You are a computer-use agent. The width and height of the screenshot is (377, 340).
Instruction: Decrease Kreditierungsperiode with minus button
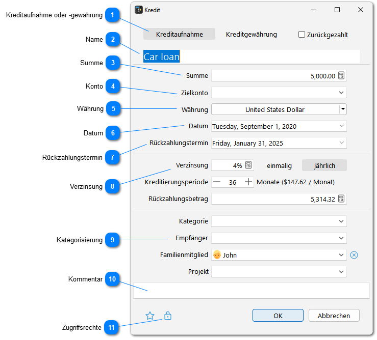point(217,182)
